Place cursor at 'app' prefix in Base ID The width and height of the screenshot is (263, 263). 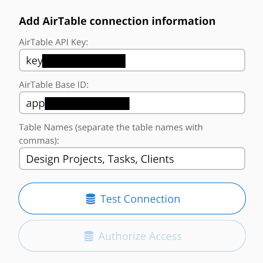tap(35, 104)
